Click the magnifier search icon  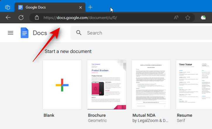point(79,33)
